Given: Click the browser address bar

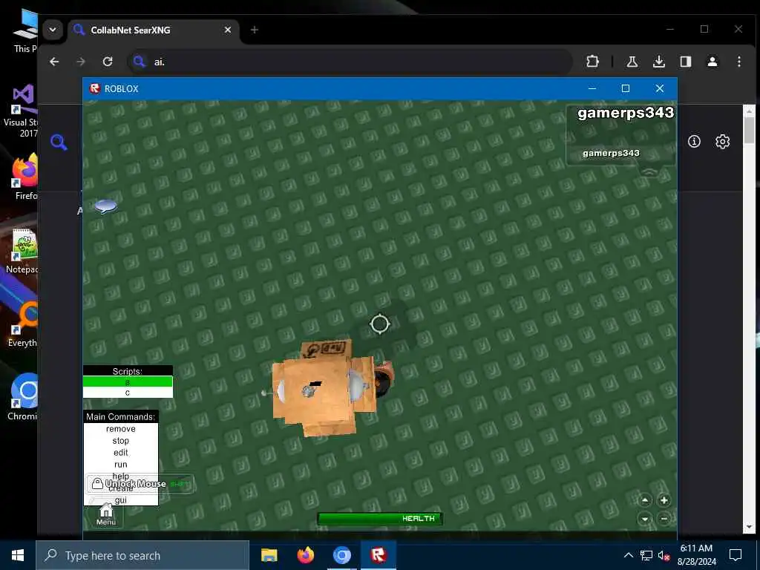Looking at the screenshot, I should (x=349, y=62).
